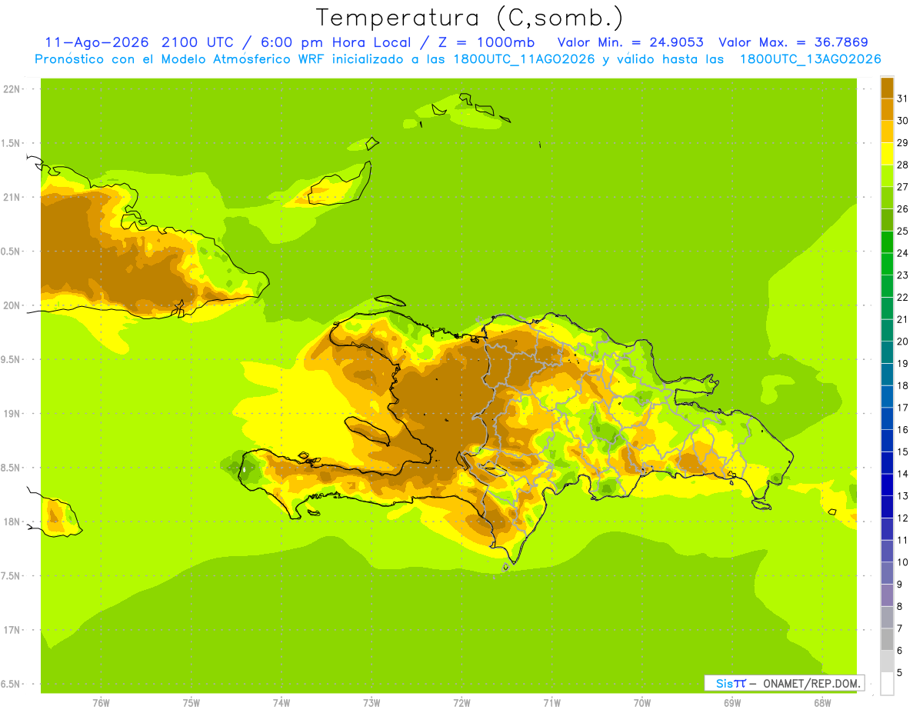Click the legend scale value 5
This screenshot has height=713, width=923.
900,673
